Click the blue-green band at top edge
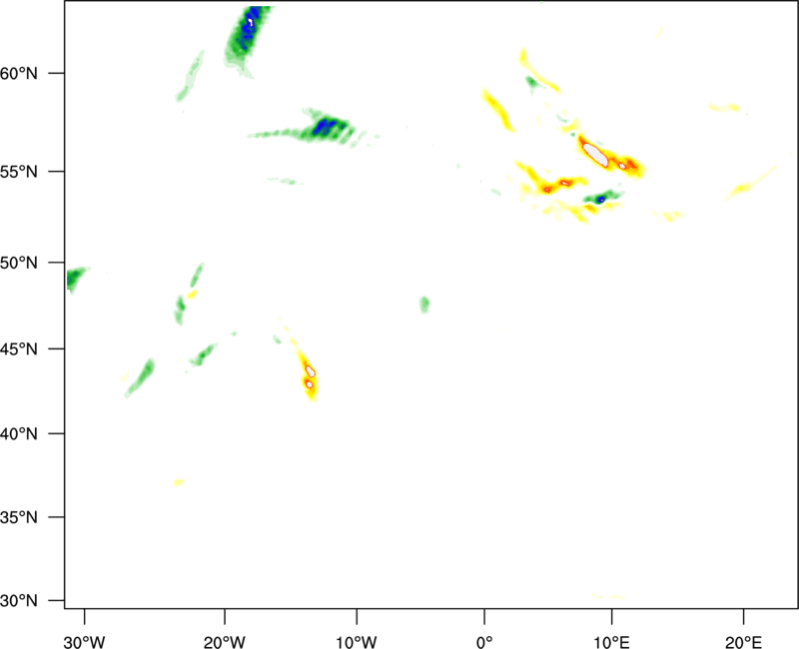 coord(248,35)
